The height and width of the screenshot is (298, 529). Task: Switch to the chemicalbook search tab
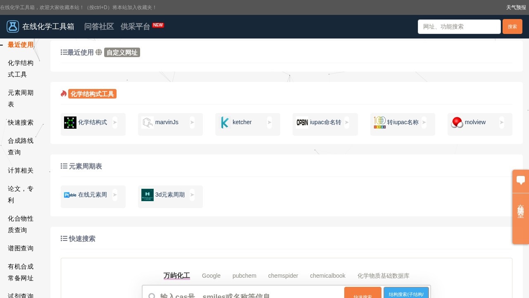point(327,276)
